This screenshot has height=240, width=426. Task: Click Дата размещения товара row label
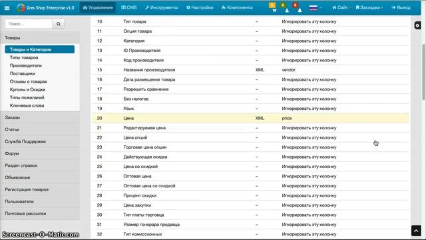point(149,79)
